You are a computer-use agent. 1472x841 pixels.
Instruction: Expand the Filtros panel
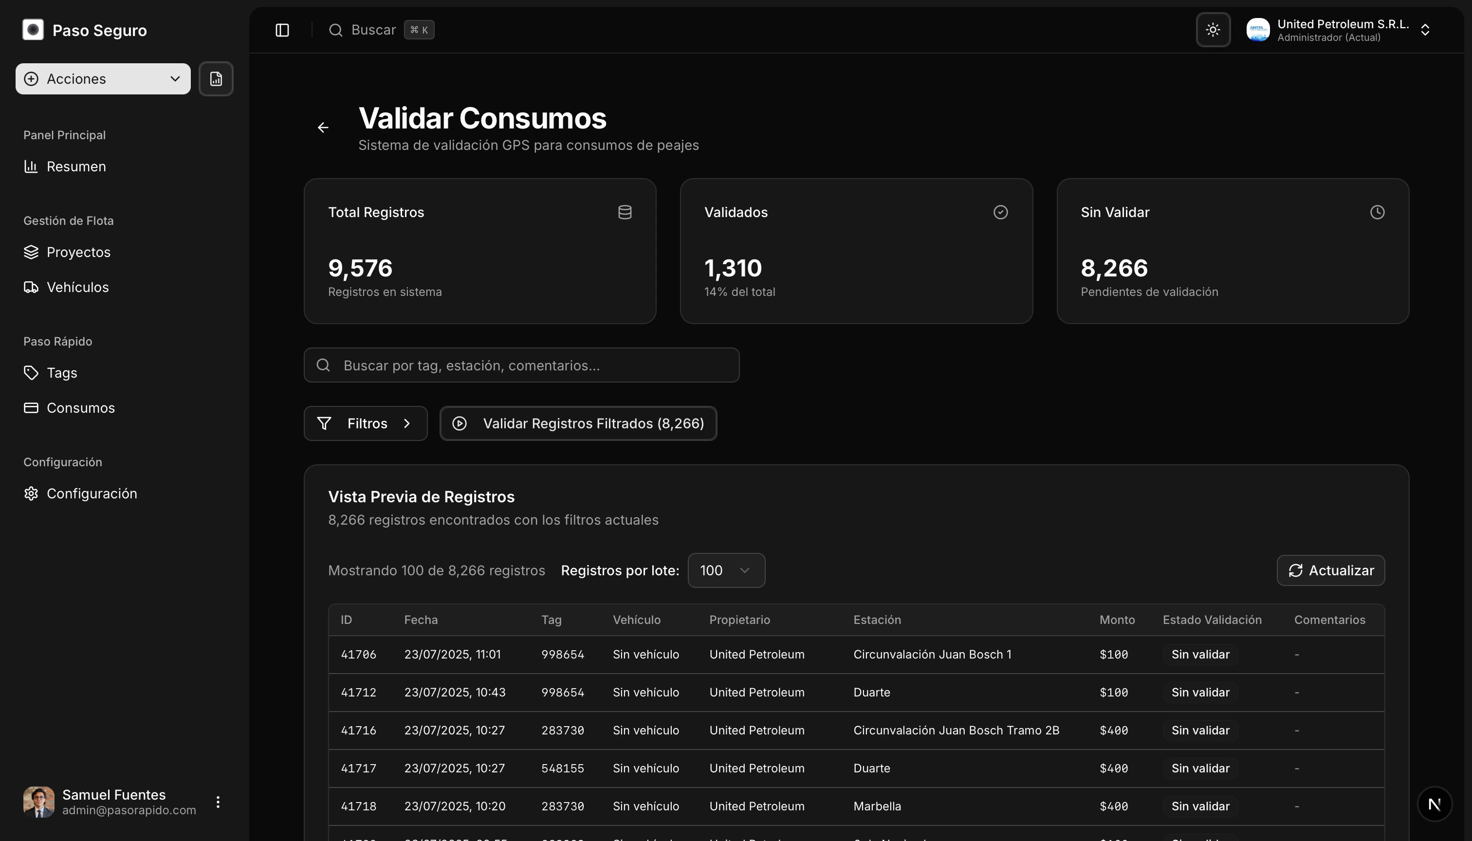pyautogui.click(x=365, y=423)
